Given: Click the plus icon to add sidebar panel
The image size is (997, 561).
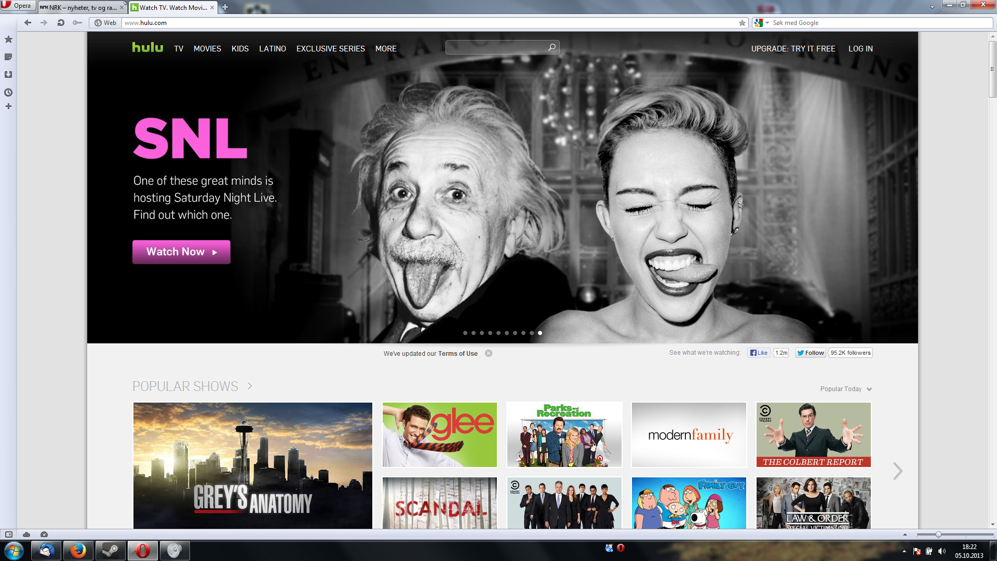Looking at the screenshot, I should coord(8,106).
